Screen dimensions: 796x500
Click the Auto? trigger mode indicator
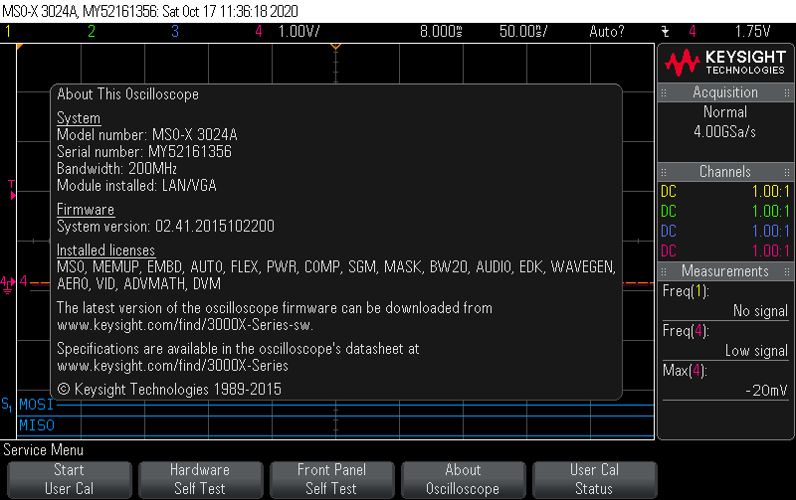pyautogui.click(x=607, y=32)
